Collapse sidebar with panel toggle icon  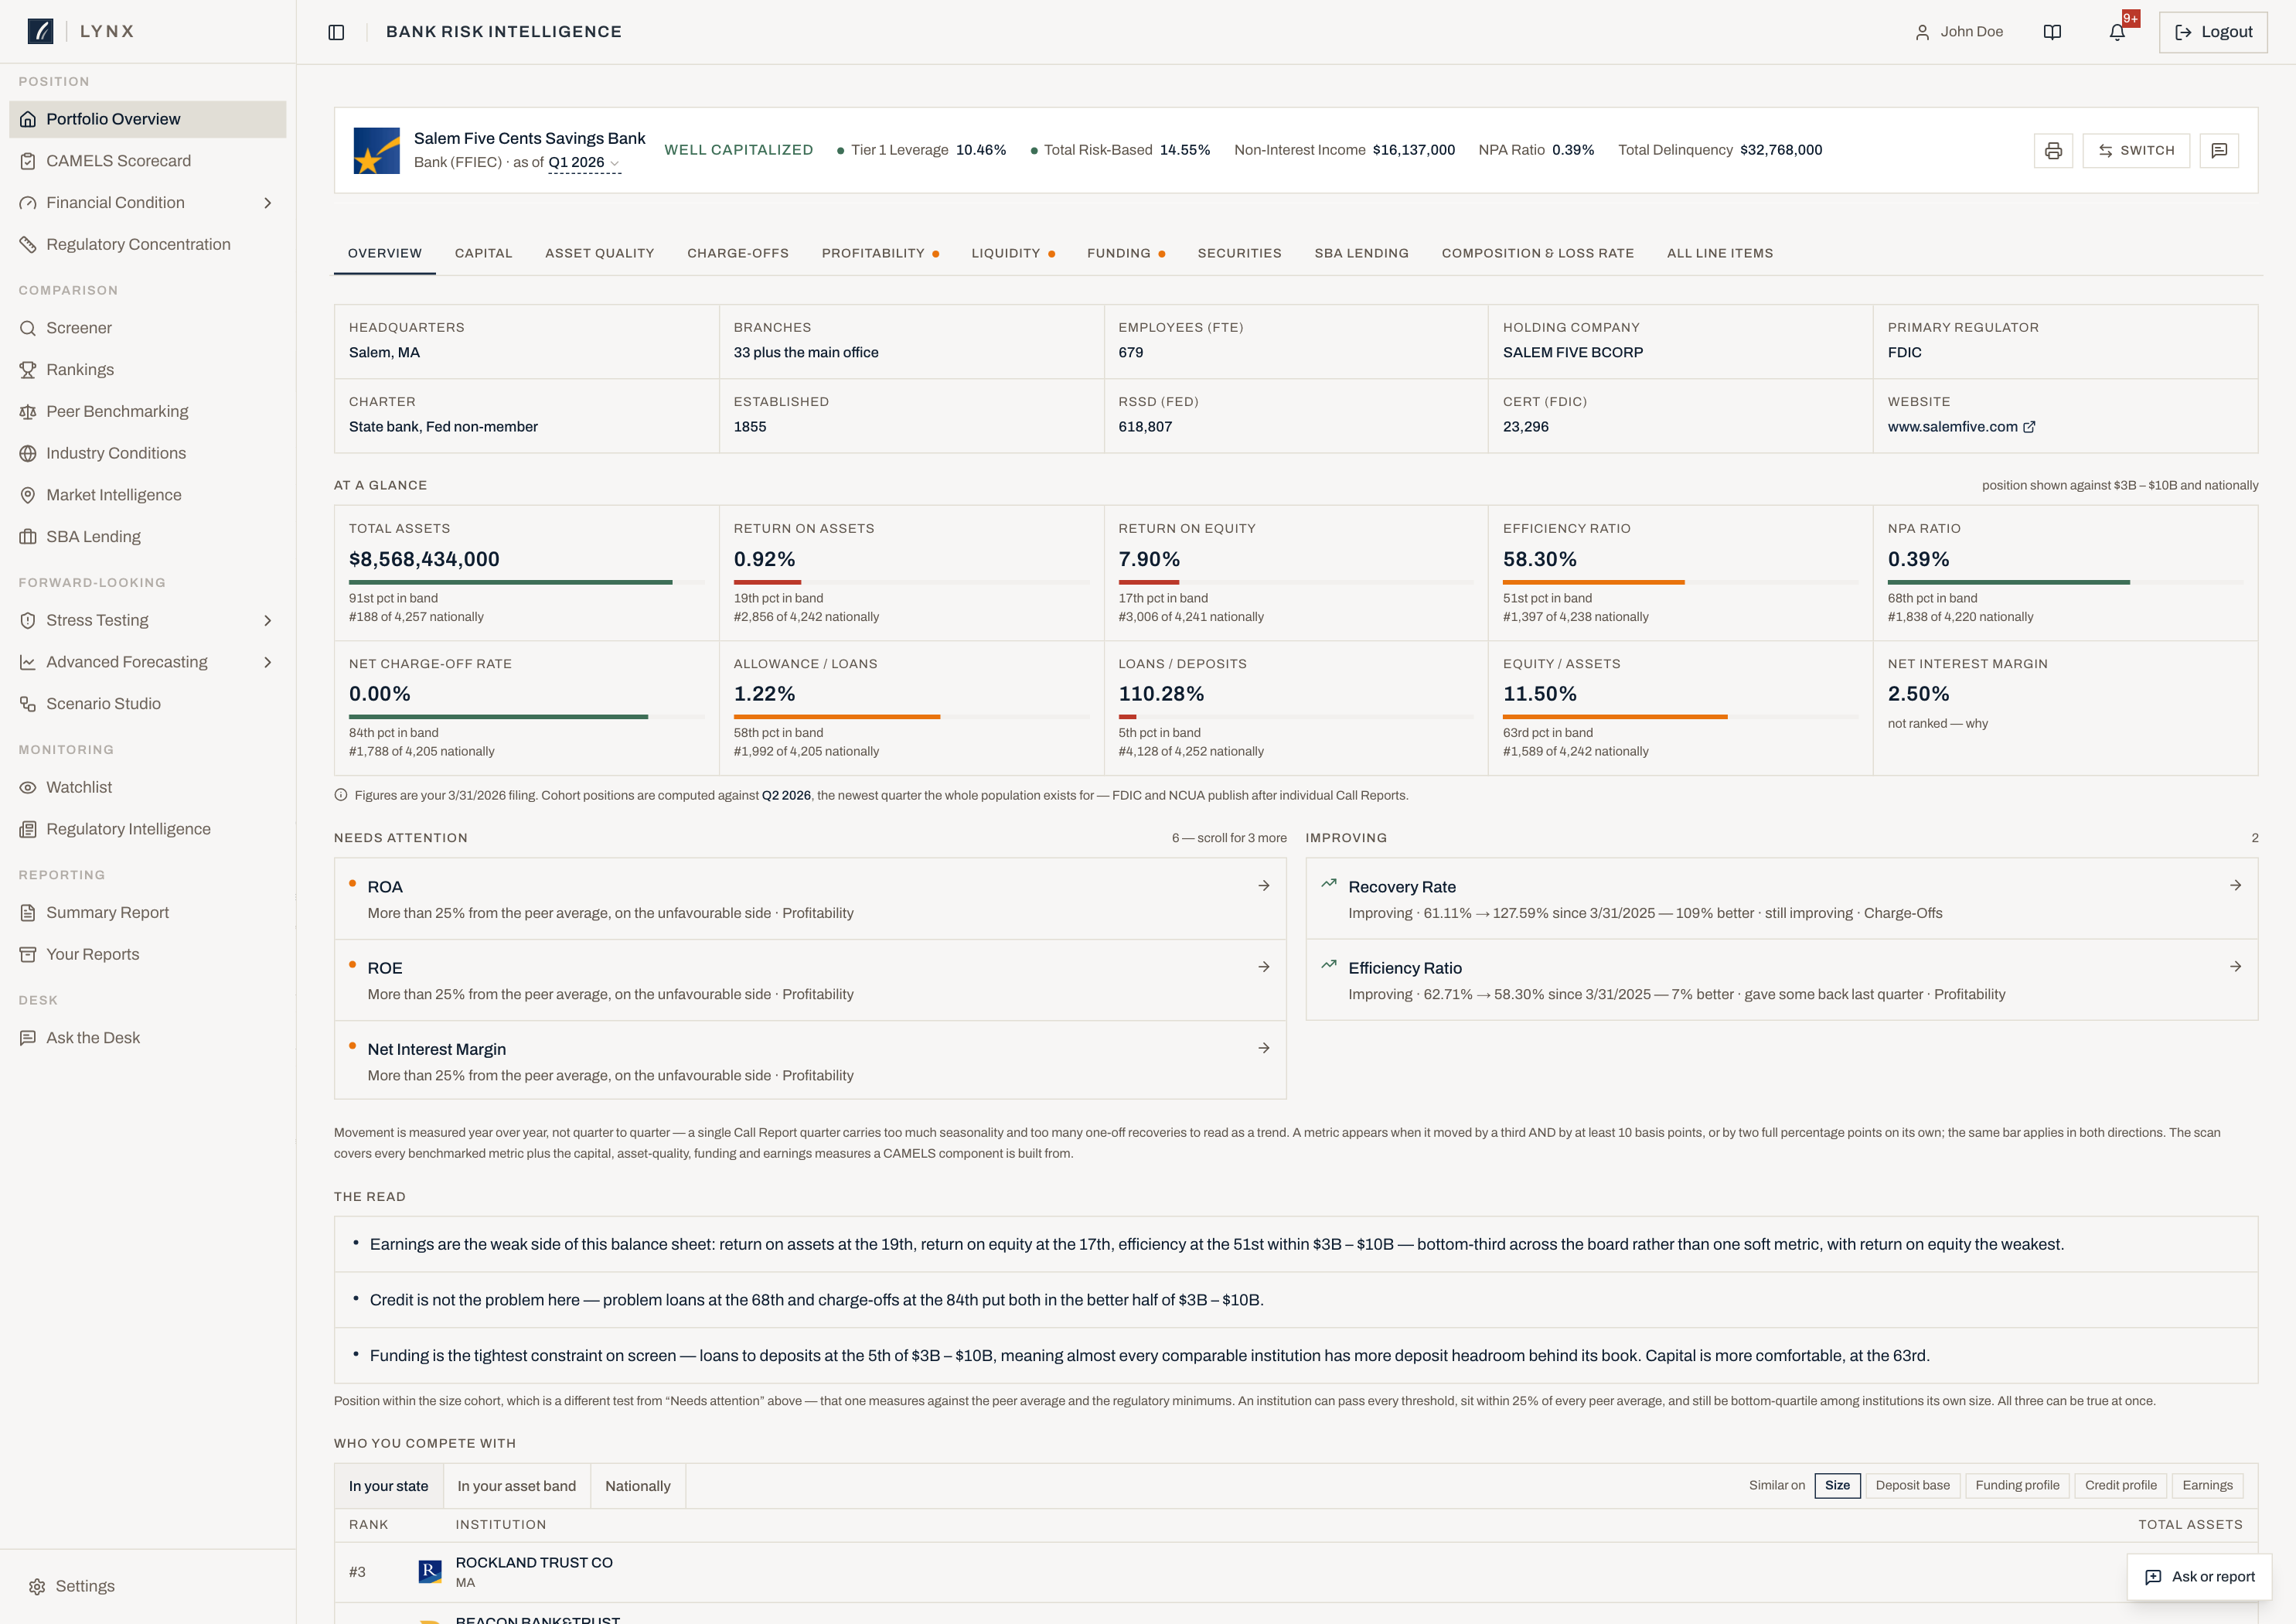point(336,32)
